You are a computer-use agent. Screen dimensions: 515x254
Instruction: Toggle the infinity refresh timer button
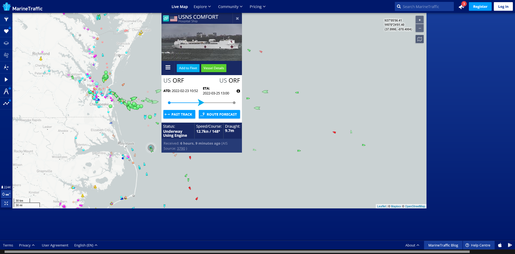(6, 194)
